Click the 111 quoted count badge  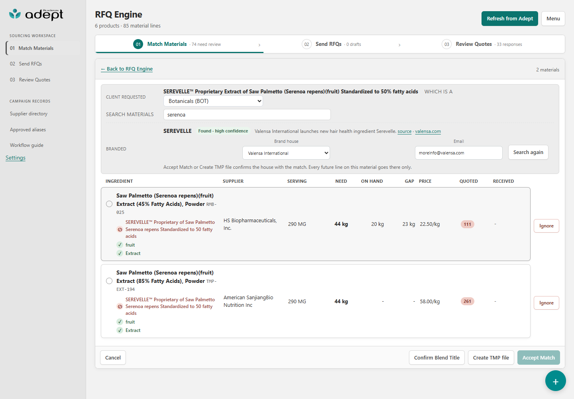[467, 224]
